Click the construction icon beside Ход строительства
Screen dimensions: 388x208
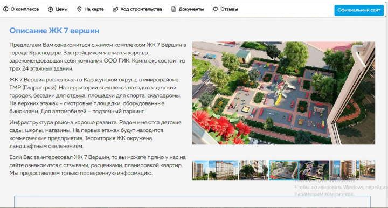[x=115, y=9]
